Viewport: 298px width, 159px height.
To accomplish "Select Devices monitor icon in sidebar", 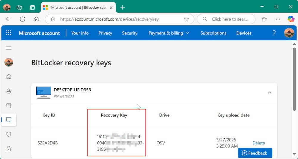I will [x=9, y=120].
